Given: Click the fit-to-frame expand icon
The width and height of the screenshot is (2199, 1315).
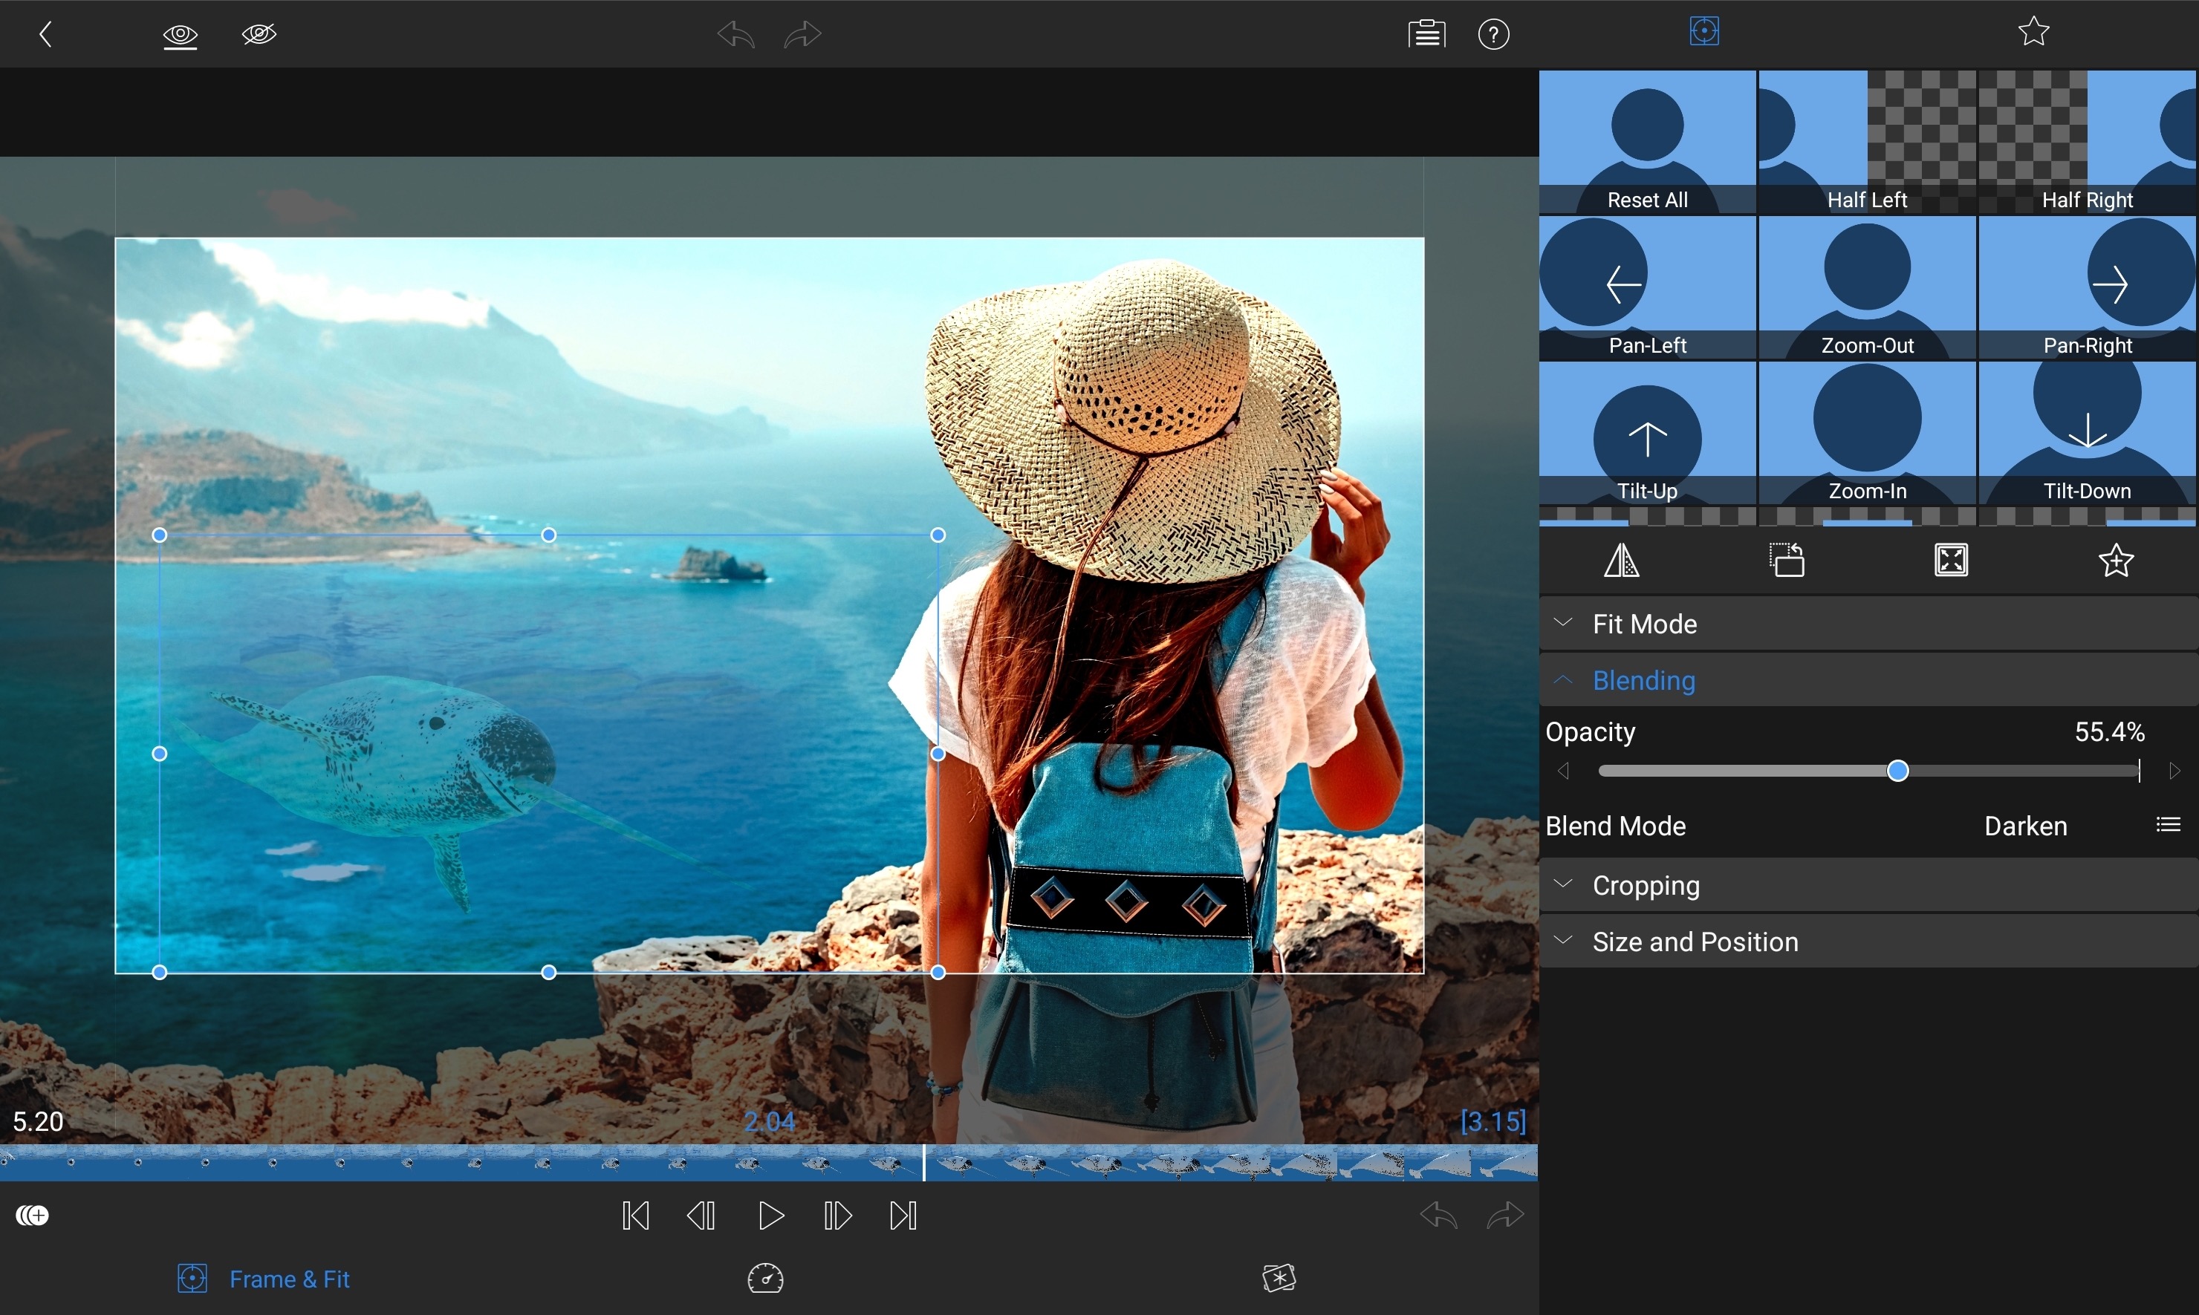Looking at the screenshot, I should (x=1951, y=560).
